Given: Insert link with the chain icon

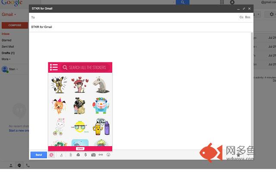Looking at the screenshot, I should pyautogui.click(x=100, y=155).
